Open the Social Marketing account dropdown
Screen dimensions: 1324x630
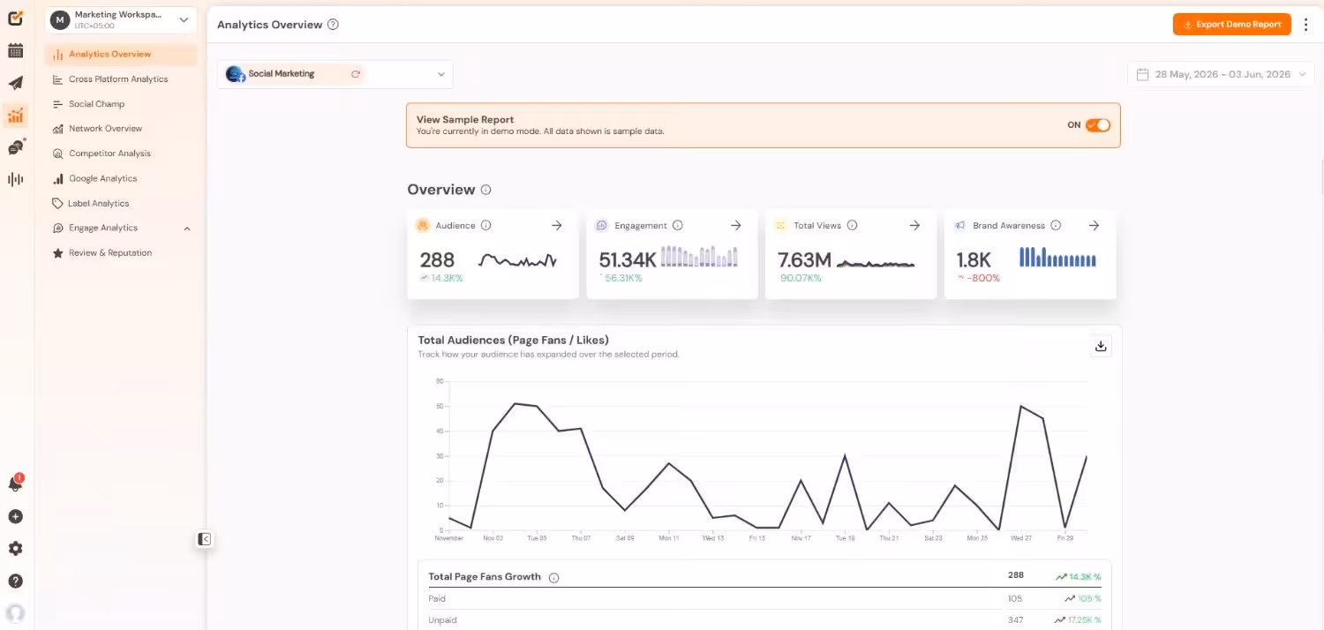pos(335,74)
